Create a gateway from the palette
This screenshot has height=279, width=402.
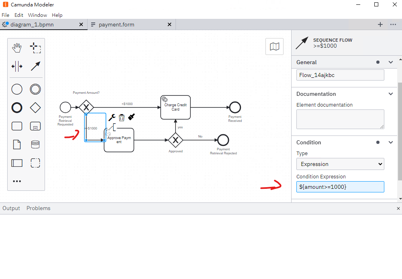point(35,108)
